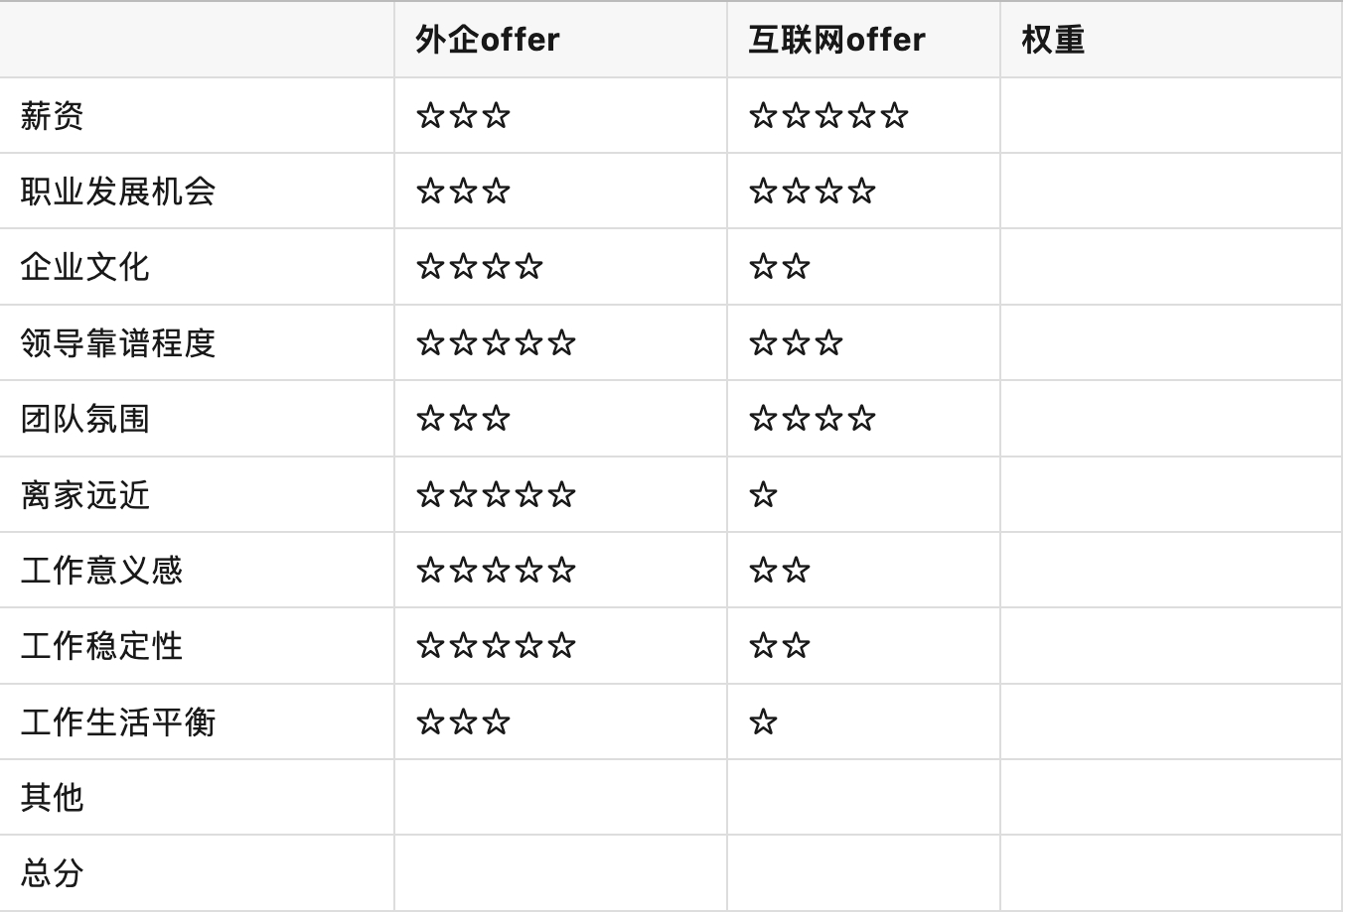Click the empty 权重 cell for 薪资
The height and width of the screenshot is (915, 1345).
1170,116
